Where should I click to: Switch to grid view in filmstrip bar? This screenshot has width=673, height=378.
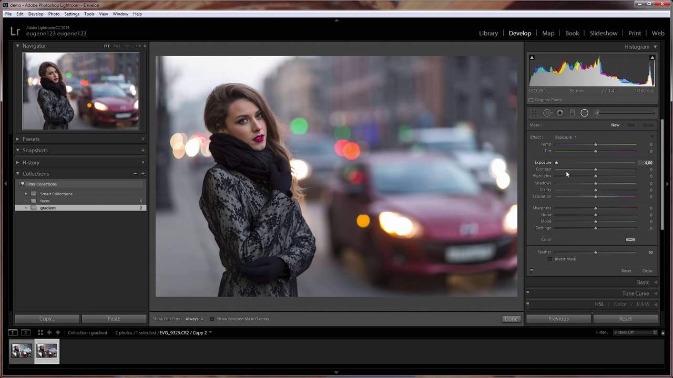[40, 332]
